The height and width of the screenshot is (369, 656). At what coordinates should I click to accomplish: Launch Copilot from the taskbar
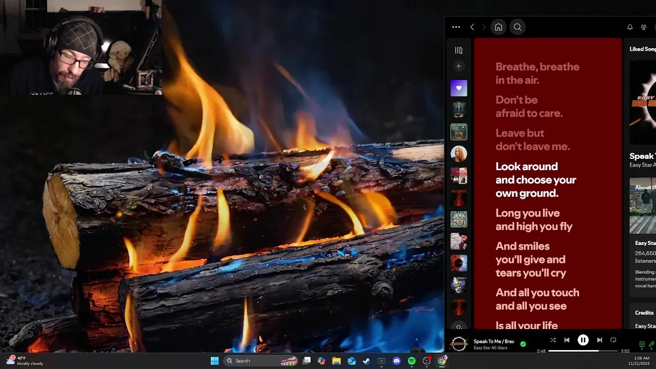click(x=321, y=361)
